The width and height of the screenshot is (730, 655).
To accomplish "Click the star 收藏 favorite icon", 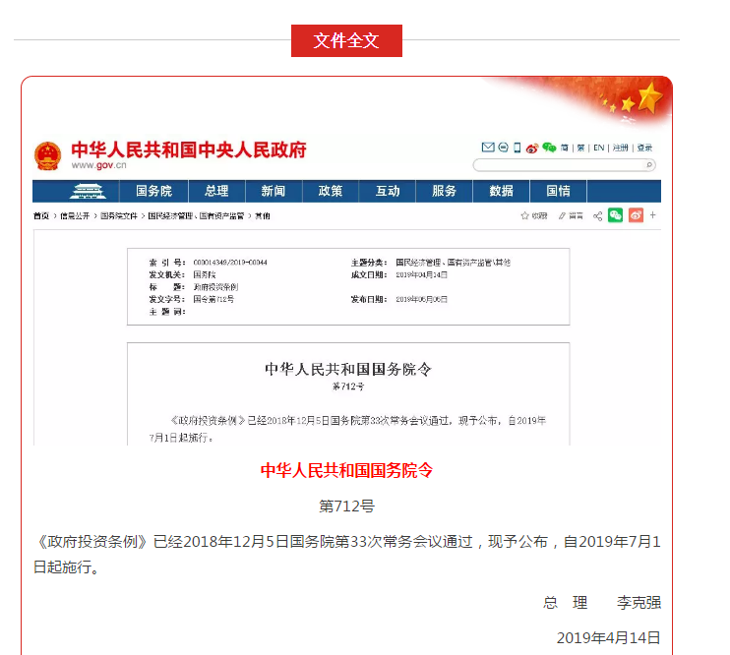I will pyautogui.click(x=525, y=215).
